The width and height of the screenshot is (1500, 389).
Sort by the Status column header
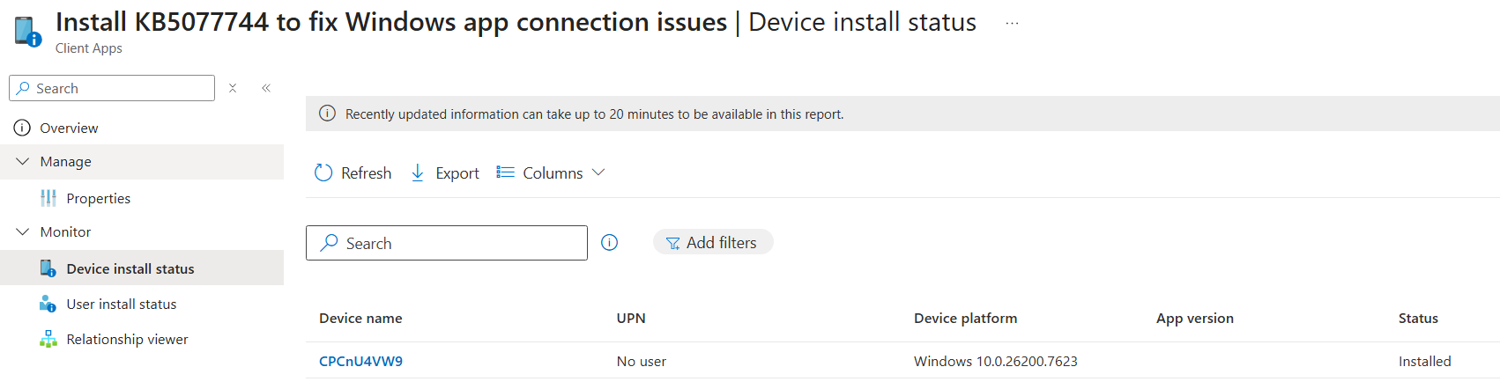point(1417,319)
